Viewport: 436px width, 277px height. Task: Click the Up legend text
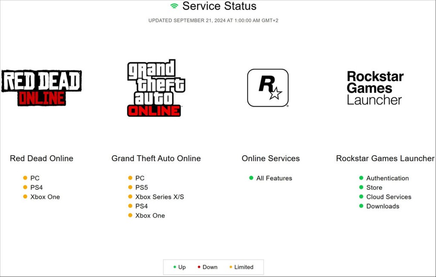coord(182,267)
